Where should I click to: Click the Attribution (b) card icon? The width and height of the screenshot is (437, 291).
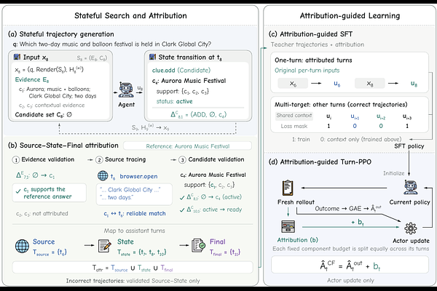coord(288,227)
